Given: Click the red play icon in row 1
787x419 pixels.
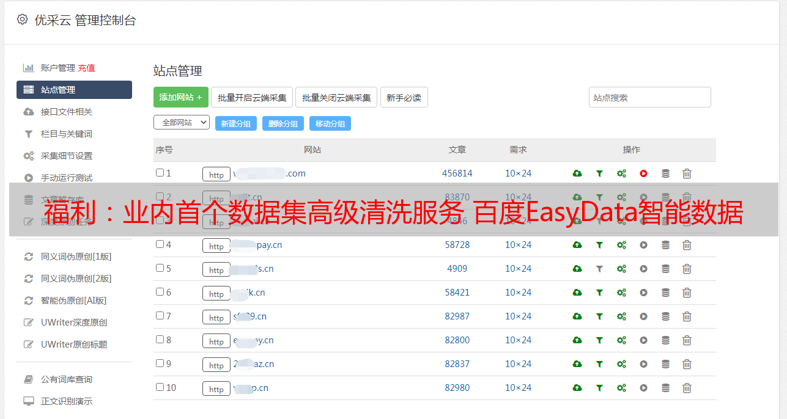Looking at the screenshot, I should point(643,173).
